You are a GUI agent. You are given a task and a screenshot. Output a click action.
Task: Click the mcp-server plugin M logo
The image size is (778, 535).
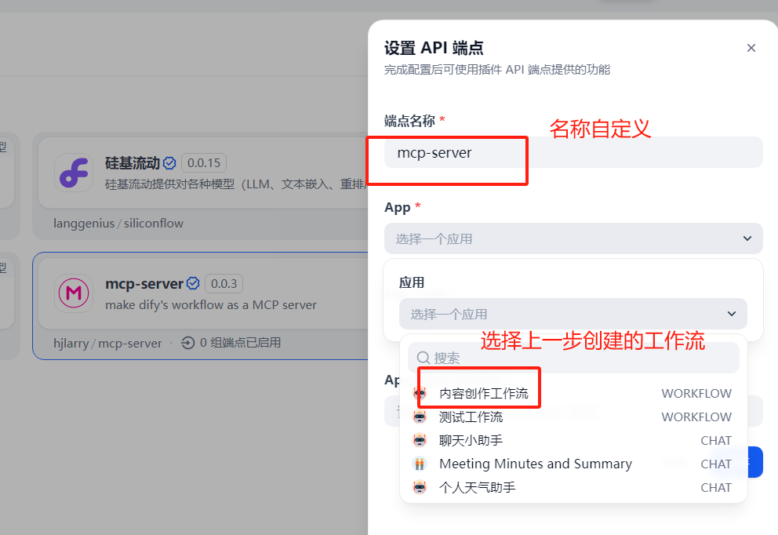coord(74,293)
